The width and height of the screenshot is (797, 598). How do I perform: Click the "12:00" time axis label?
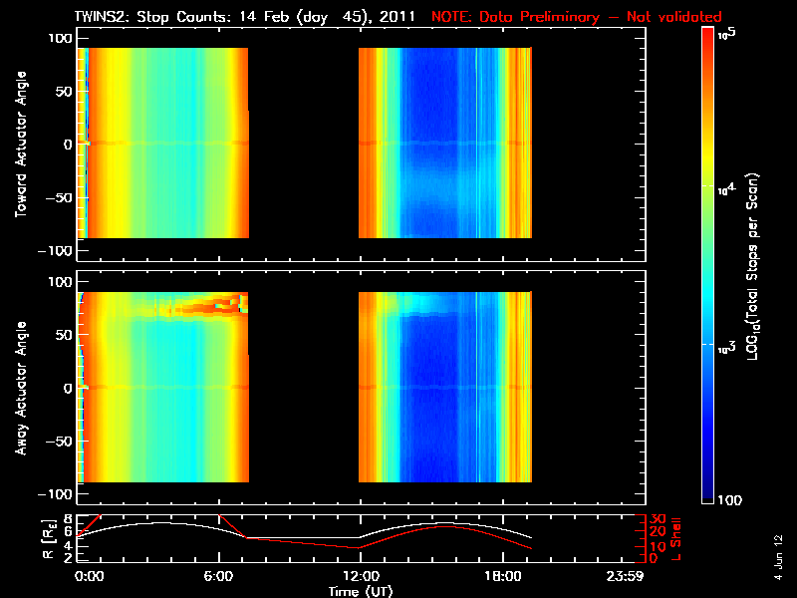tap(361, 576)
